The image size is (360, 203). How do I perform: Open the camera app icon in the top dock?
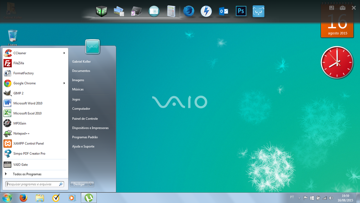tap(154, 11)
